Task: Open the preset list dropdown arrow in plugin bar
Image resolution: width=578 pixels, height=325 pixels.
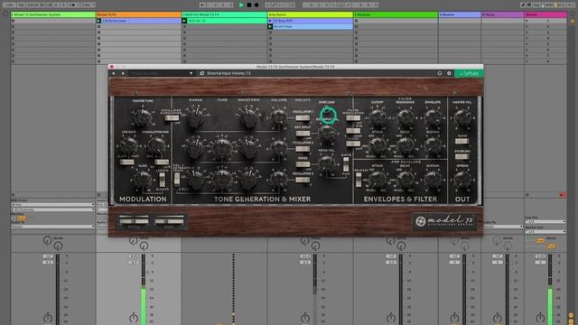Action: (191, 73)
